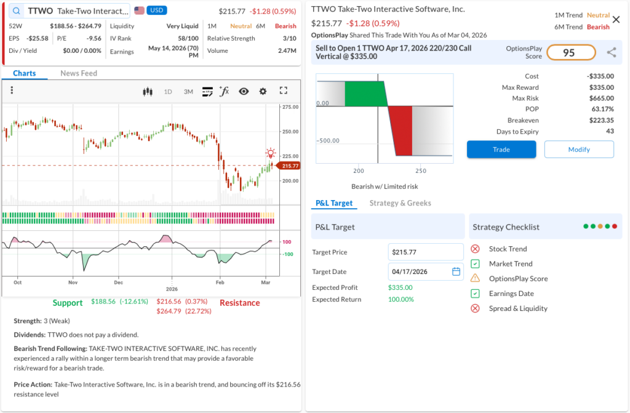Open the chart three-dot options menu
Image resolution: width=630 pixels, height=413 pixels.
(12, 90)
